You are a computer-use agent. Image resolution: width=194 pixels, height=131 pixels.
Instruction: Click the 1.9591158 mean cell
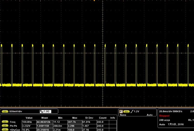pos(45,126)
